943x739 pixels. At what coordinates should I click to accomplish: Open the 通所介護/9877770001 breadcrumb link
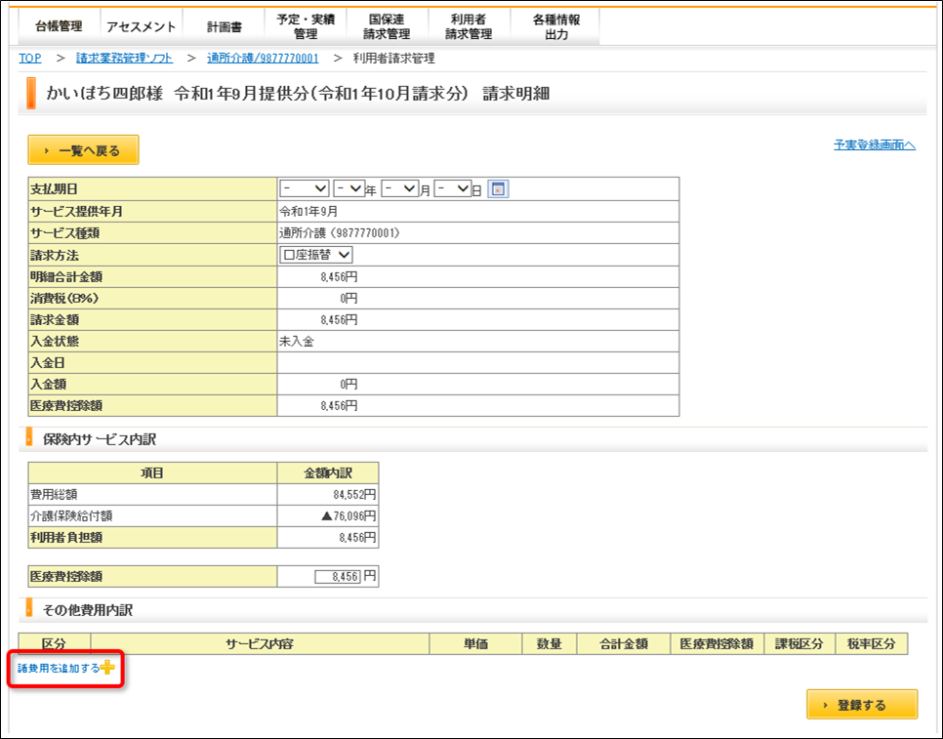pyautogui.click(x=263, y=59)
